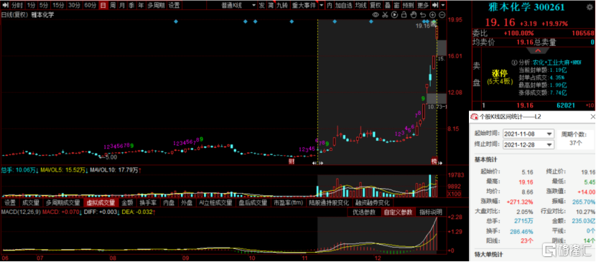The height and width of the screenshot is (262, 596).
Task: Switch to the 周 weekly period tab
Action: click(113, 5)
